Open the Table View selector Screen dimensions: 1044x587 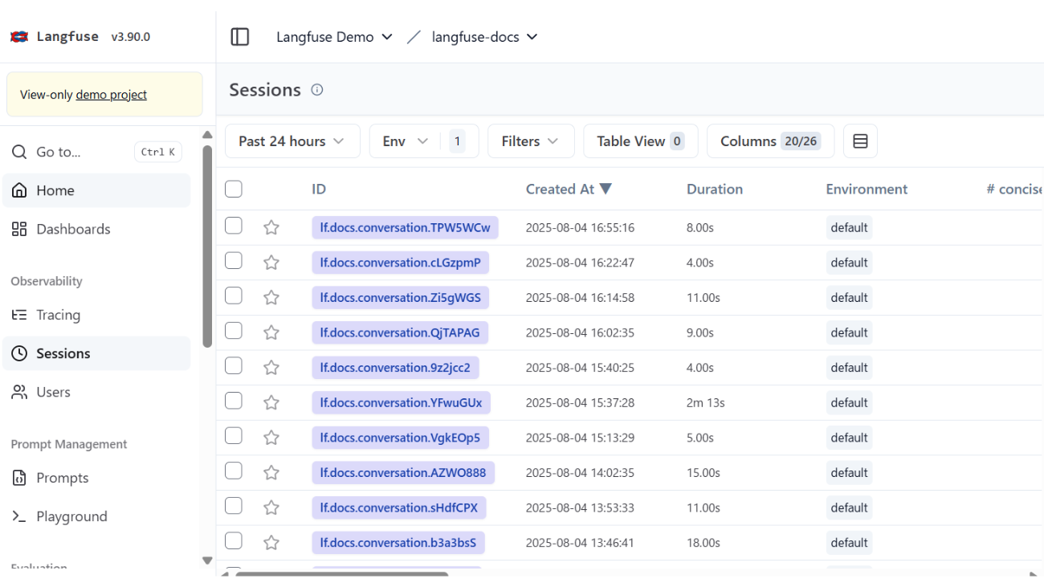coord(641,141)
